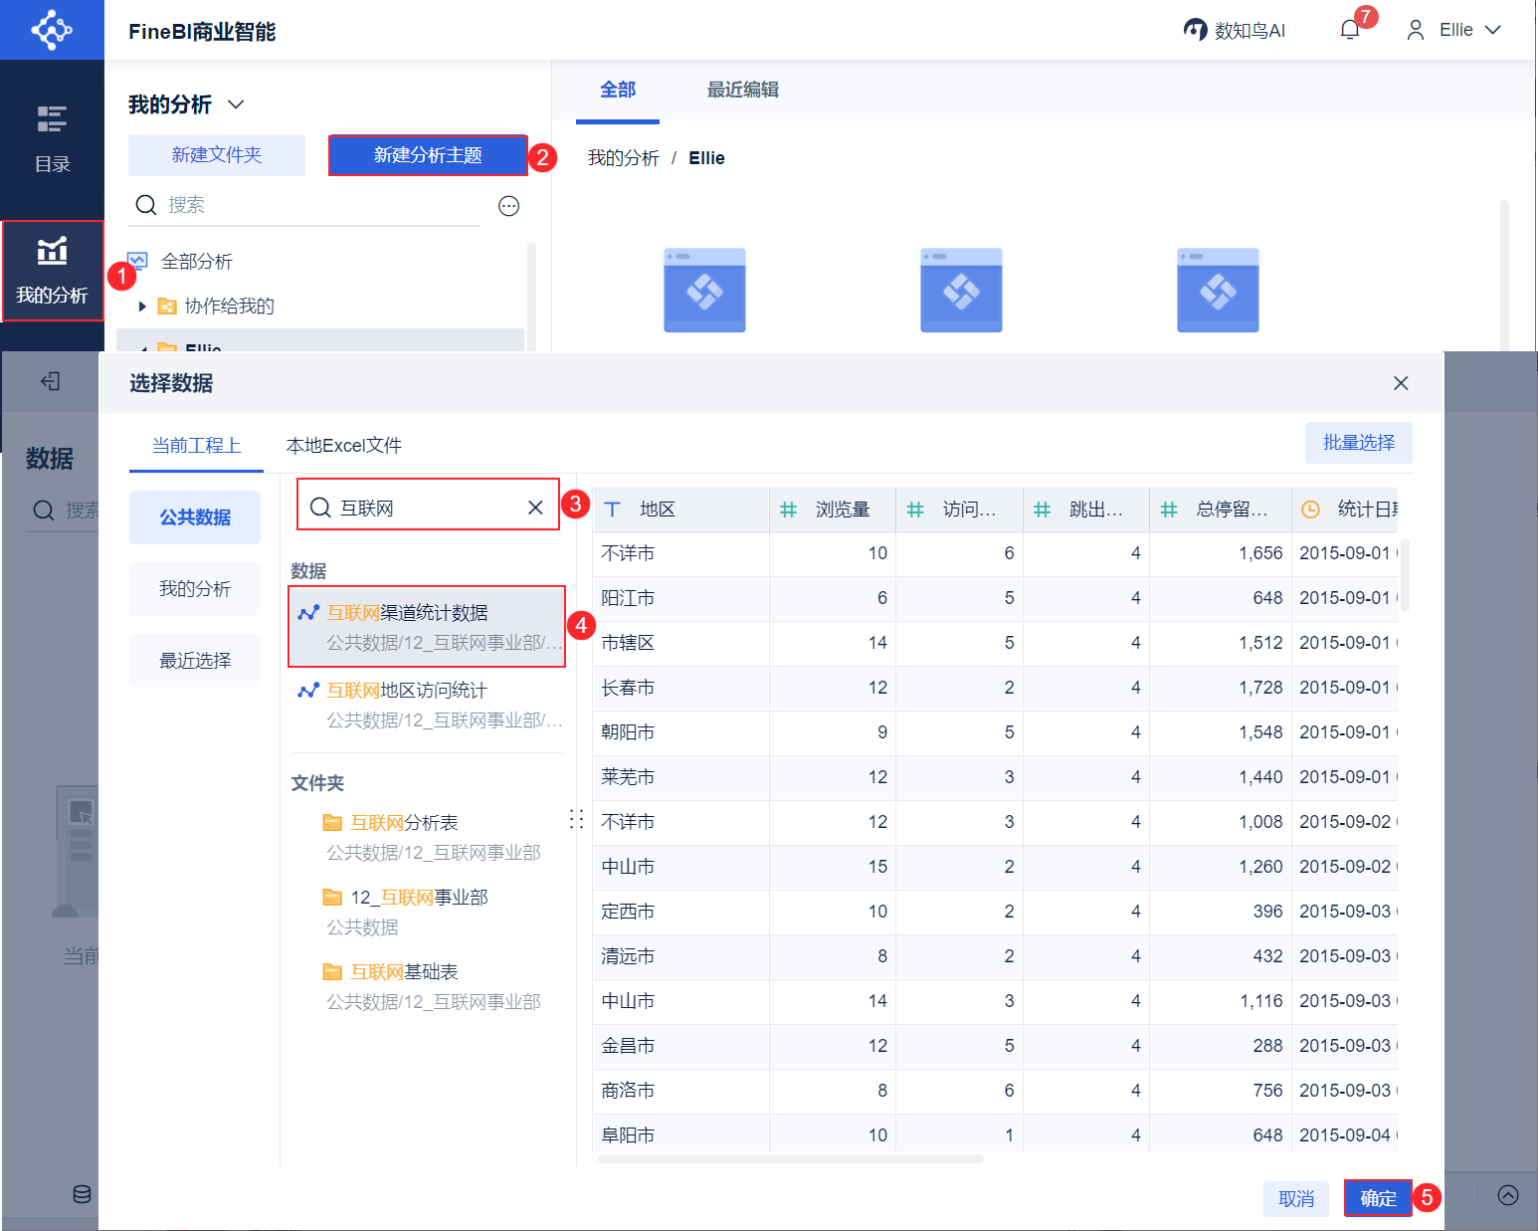Viewport: 1538px width, 1231px height.
Task: Click the 12_互联网事业部 folder icon
Action: click(x=332, y=898)
